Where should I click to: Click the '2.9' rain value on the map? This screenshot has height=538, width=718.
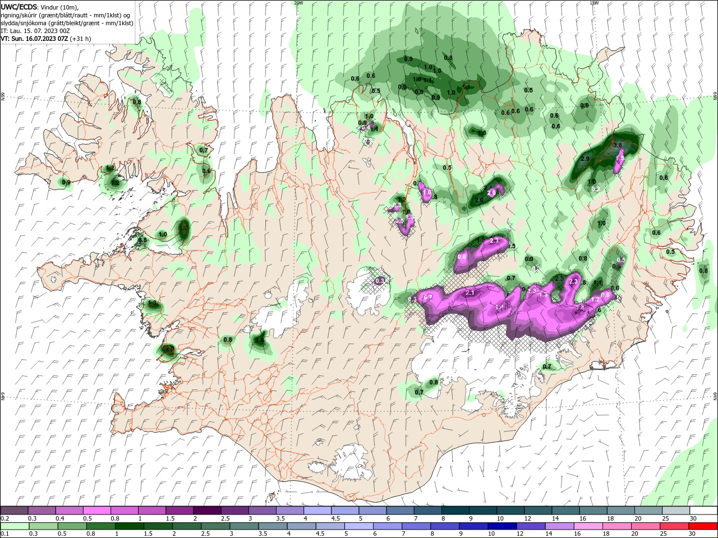584,159
